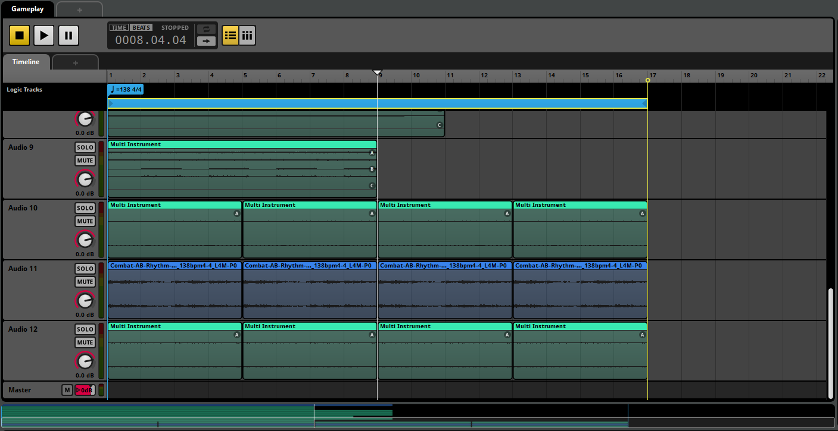Select first Multi Instrument clip on Audio 10
Viewport: 838px width, 431px height.
click(x=175, y=229)
